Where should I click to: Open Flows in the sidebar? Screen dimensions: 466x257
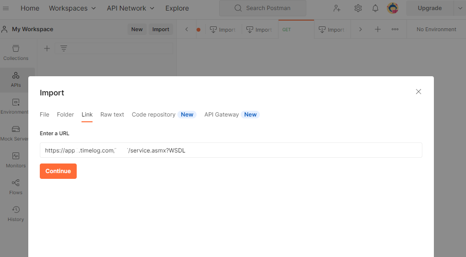16,187
